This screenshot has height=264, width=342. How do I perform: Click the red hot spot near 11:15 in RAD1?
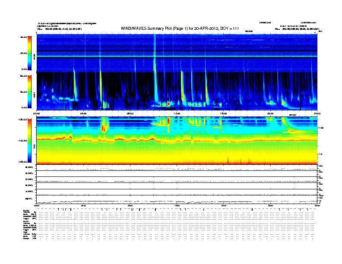[168, 104]
